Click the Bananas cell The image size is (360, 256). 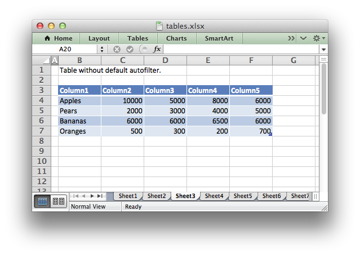(x=79, y=121)
